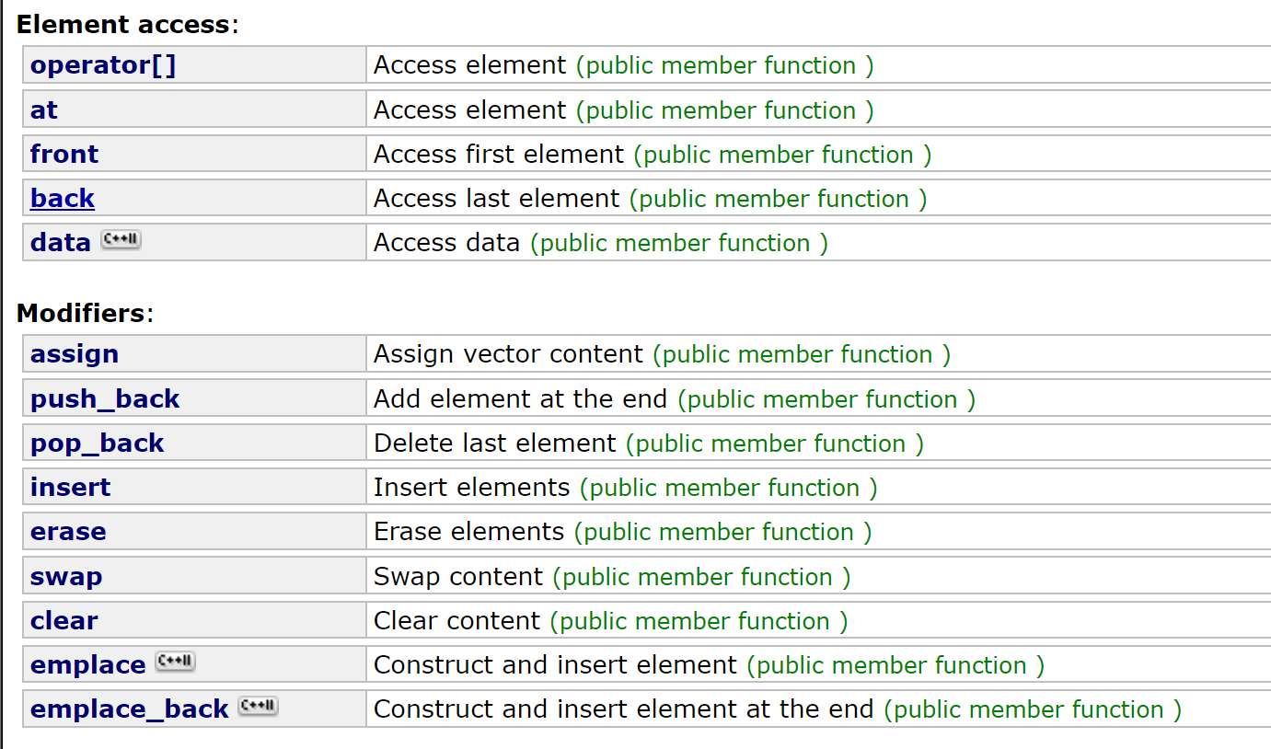Go to the push_back reference page
The image size is (1271, 749).
[x=105, y=399]
